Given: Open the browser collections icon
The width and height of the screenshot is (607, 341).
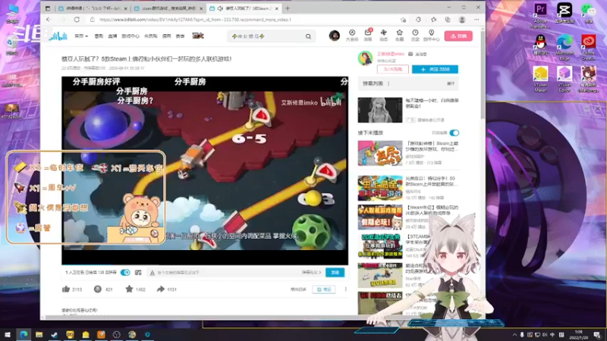Looking at the screenshot, I should pos(448,20).
